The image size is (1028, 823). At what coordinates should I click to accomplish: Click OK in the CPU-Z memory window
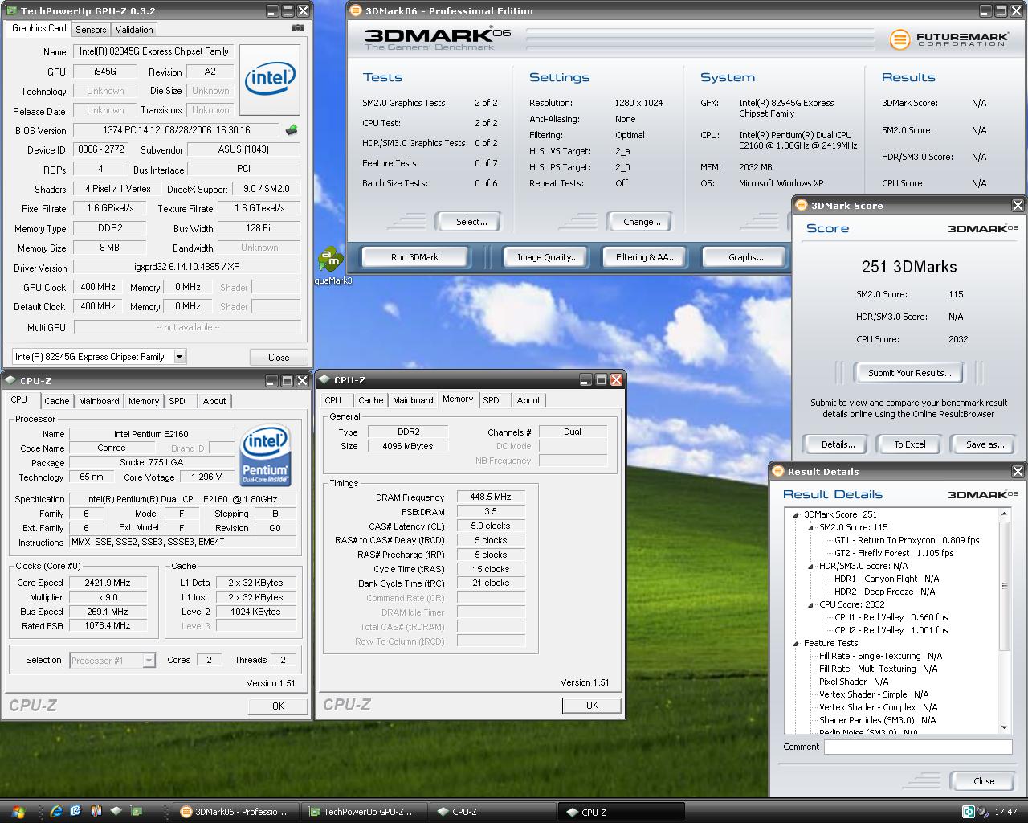(592, 706)
